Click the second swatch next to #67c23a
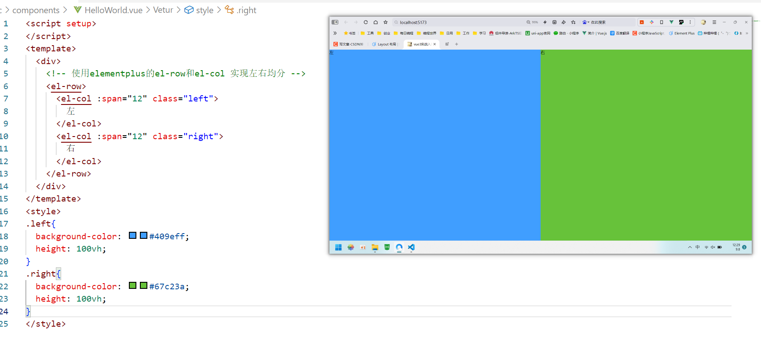This screenshot has height=342, width=761. [x=143, y=285]
